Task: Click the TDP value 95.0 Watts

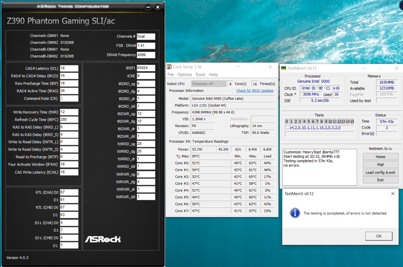Action: click(263, 133)
